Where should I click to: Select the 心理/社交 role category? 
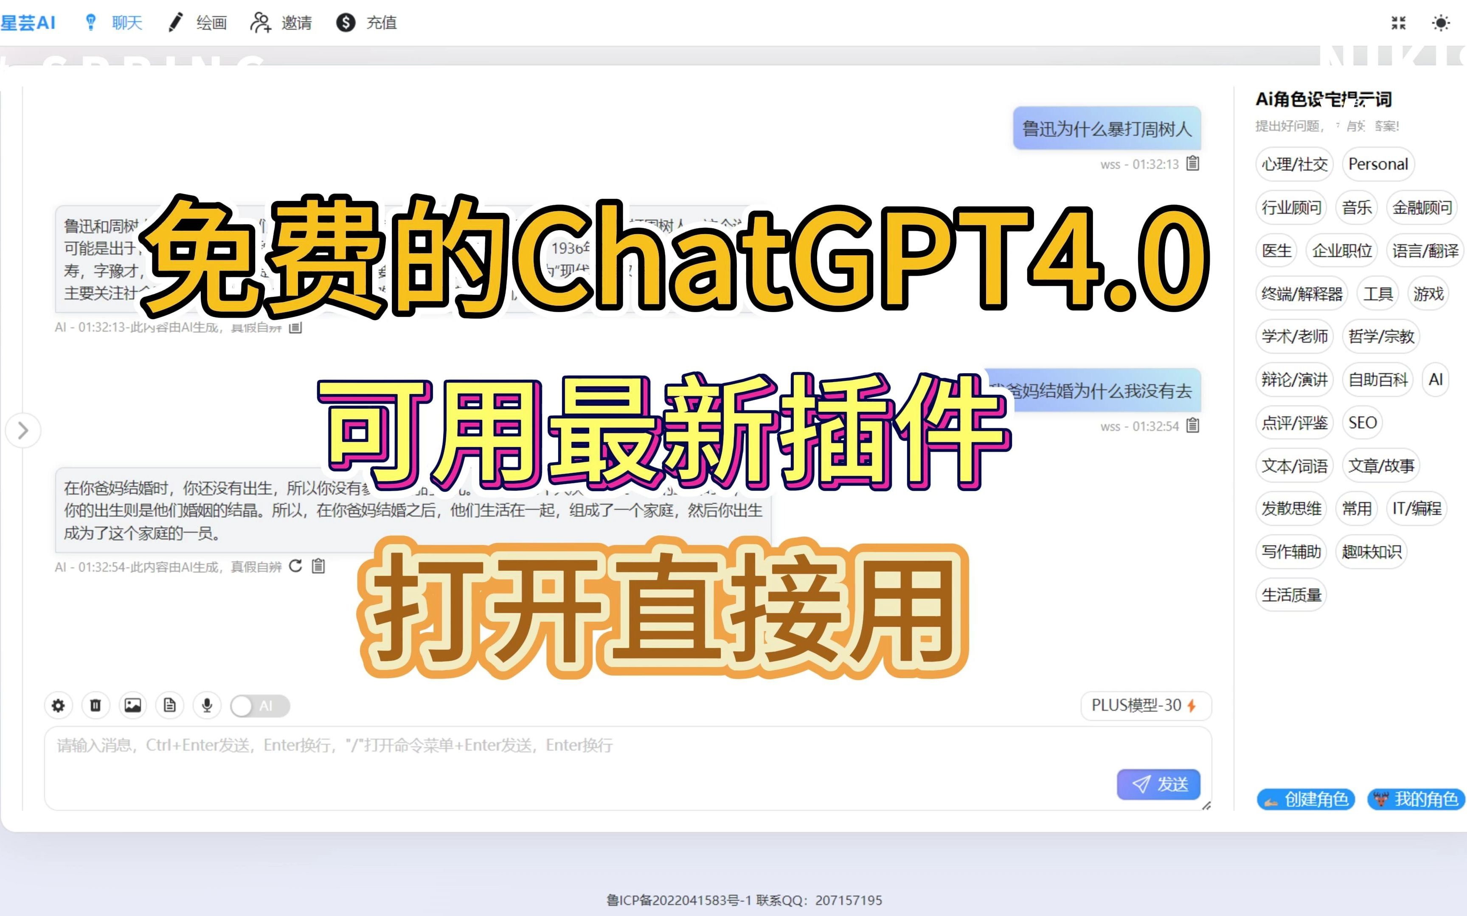(x=1294, y=164)
